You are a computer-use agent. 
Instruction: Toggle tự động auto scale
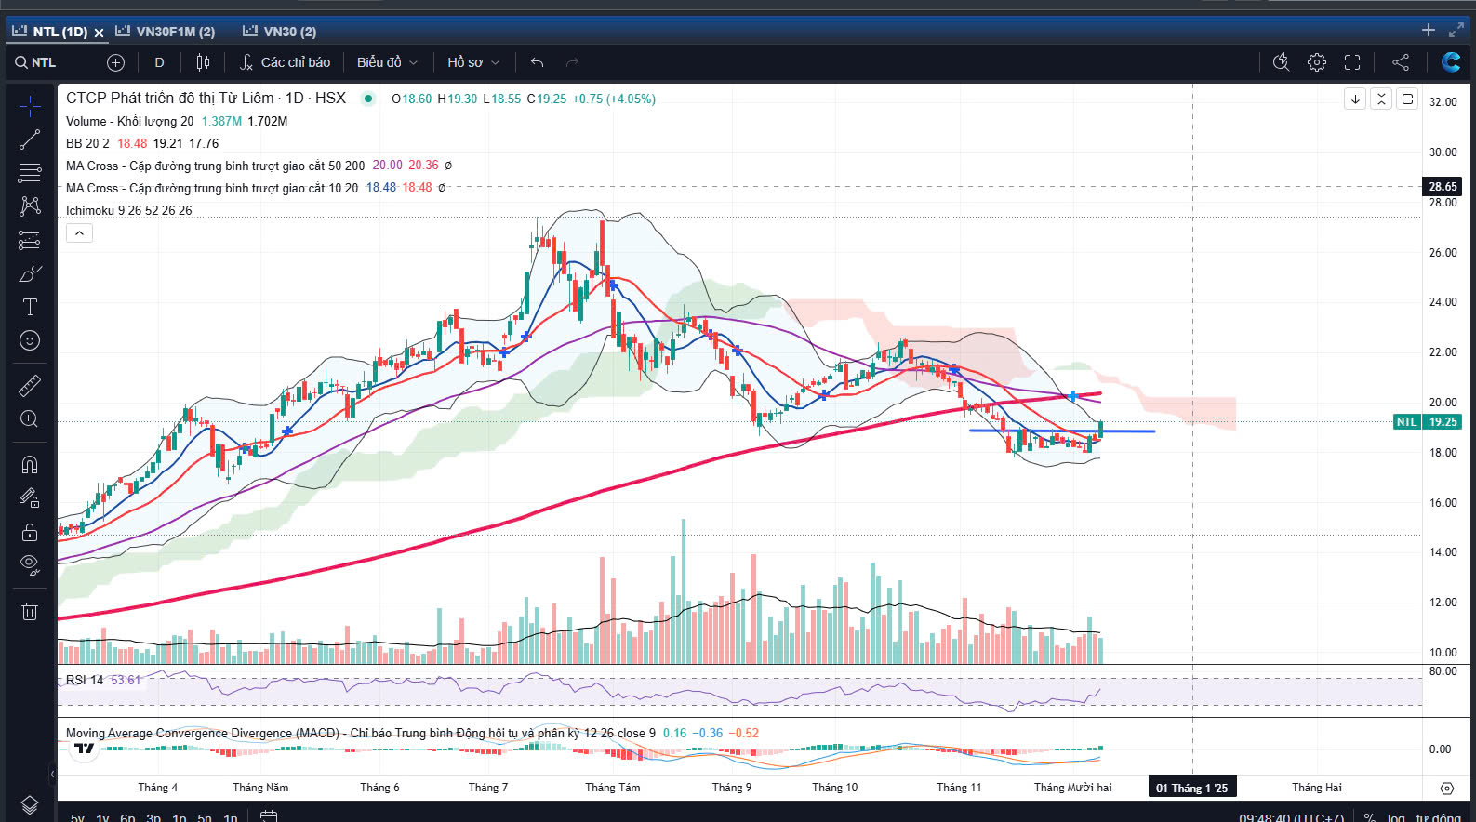pos(1439,818)
